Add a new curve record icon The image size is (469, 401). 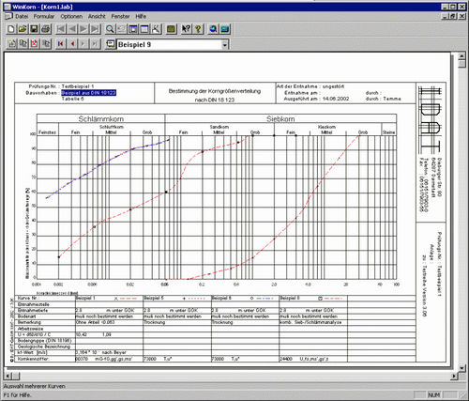[11, 44]
